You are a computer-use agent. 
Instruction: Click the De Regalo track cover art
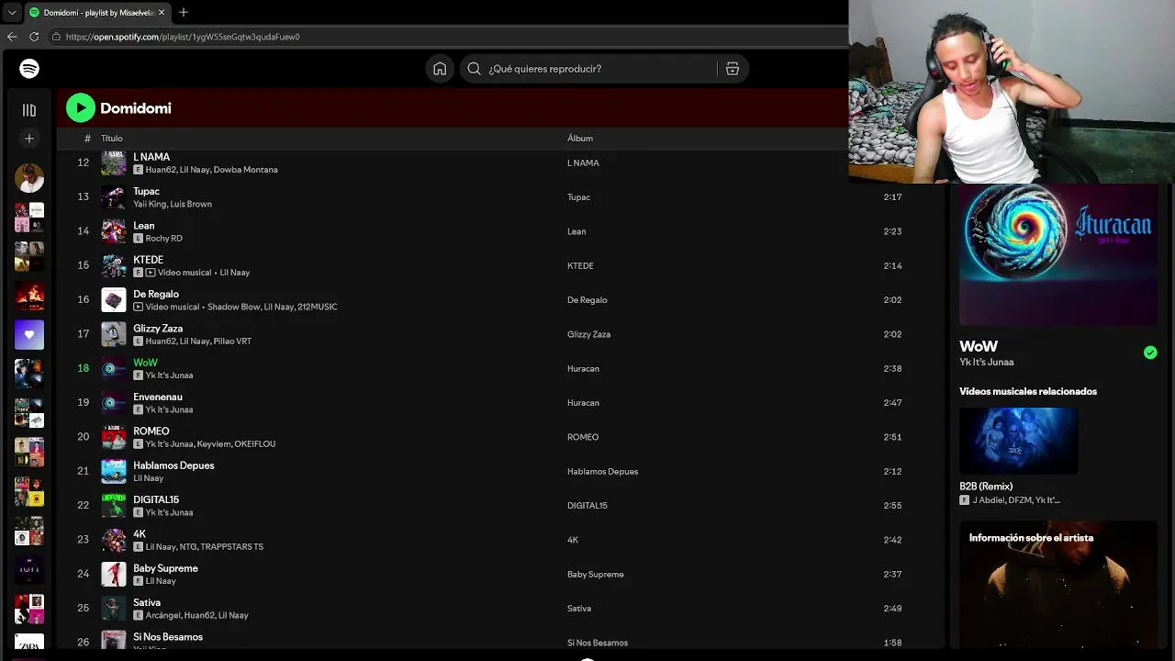pyautogui.click(x=114, y=300)
